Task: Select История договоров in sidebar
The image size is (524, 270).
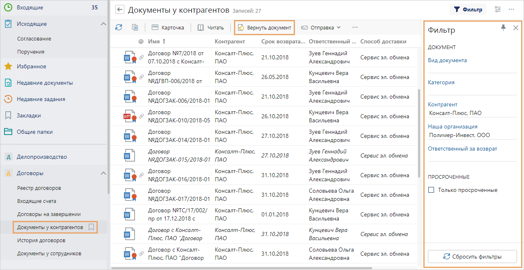Action: pos(41,240)
